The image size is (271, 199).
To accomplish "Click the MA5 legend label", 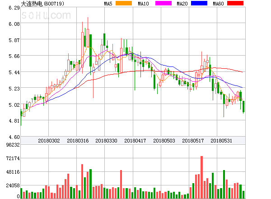I will click(x=108, y=4).
